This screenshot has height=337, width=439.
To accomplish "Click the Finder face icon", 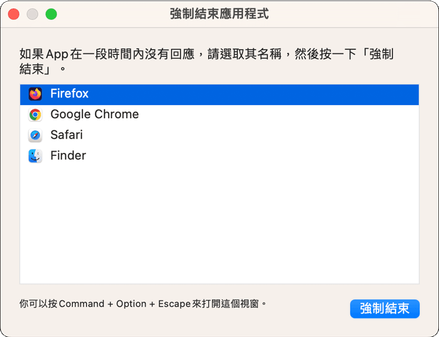I will point(35,156).
